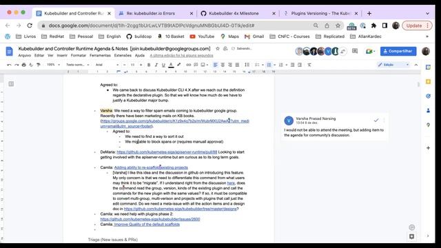This screenshot has width=441, height=248.
Task: Open the Arial font dropdown
Action: (x=107, y=65)
